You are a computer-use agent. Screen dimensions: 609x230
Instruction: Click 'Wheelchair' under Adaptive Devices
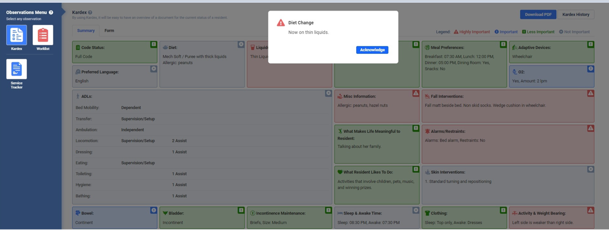click(523, 56)
